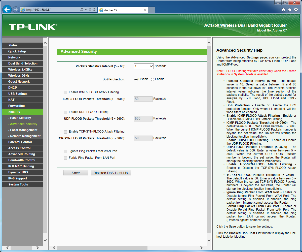Viewport: 302px width, 252px height.
Task: Open Wireless 2.4GHz menu
Action: pyautogui.click(x=22, y=70)
